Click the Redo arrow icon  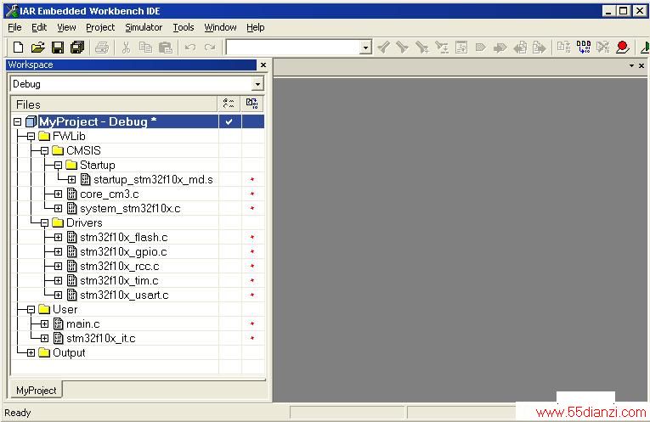(x=210, y=48)
